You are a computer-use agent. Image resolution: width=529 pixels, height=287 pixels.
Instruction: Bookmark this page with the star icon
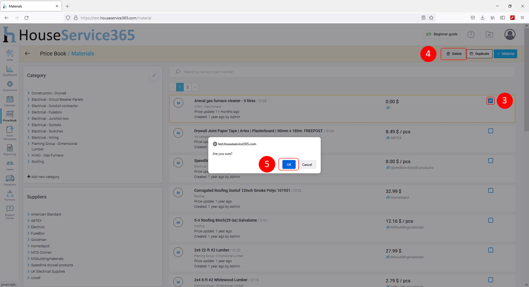431,18
